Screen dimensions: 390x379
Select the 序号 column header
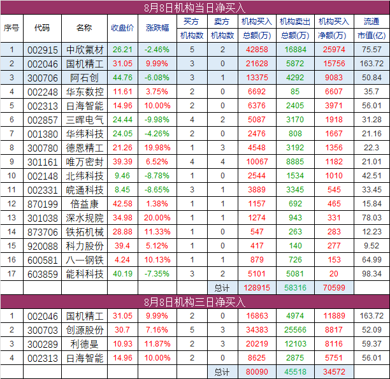pyautogui.click(x=11, y=28)
